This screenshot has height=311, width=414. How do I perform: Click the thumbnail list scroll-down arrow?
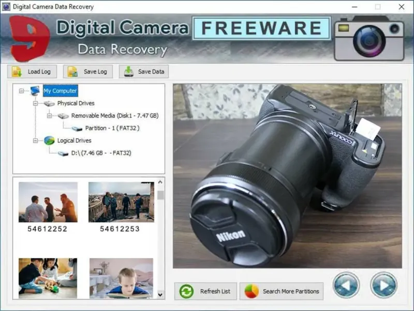[160, 294]
